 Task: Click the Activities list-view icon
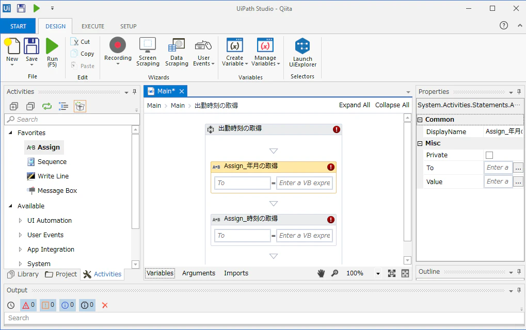point(63,107)
